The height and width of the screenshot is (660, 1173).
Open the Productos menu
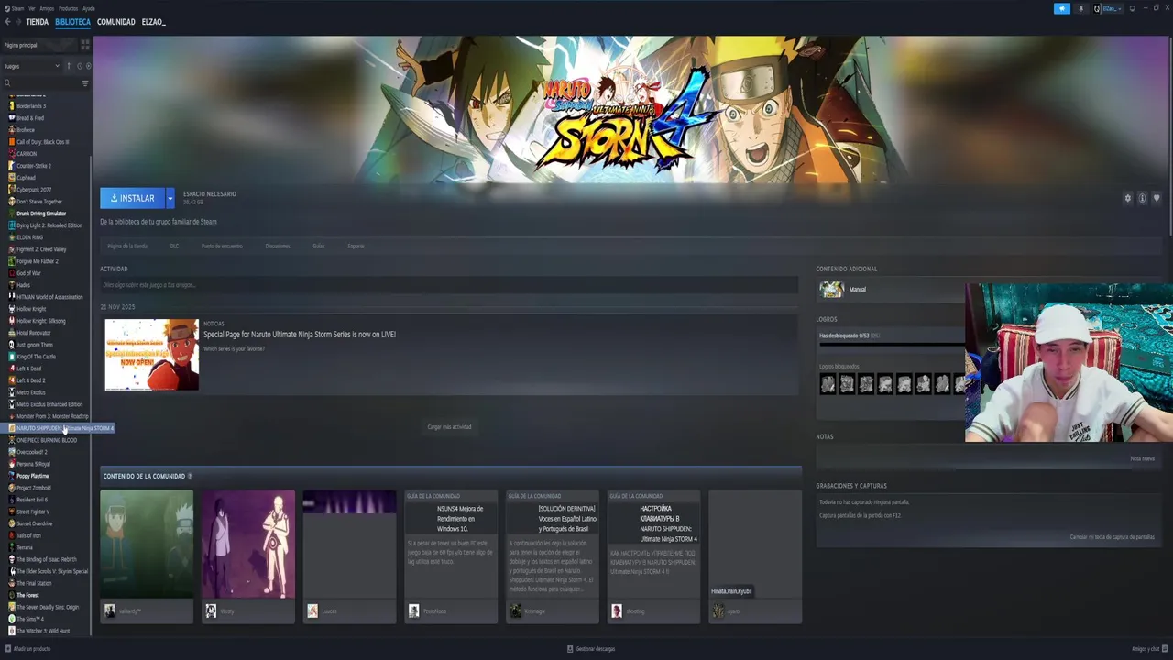[x=69, y=8]
